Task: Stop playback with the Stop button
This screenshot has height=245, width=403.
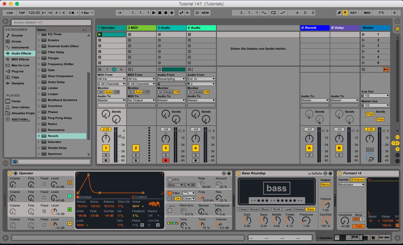Action: pos(160,13)
